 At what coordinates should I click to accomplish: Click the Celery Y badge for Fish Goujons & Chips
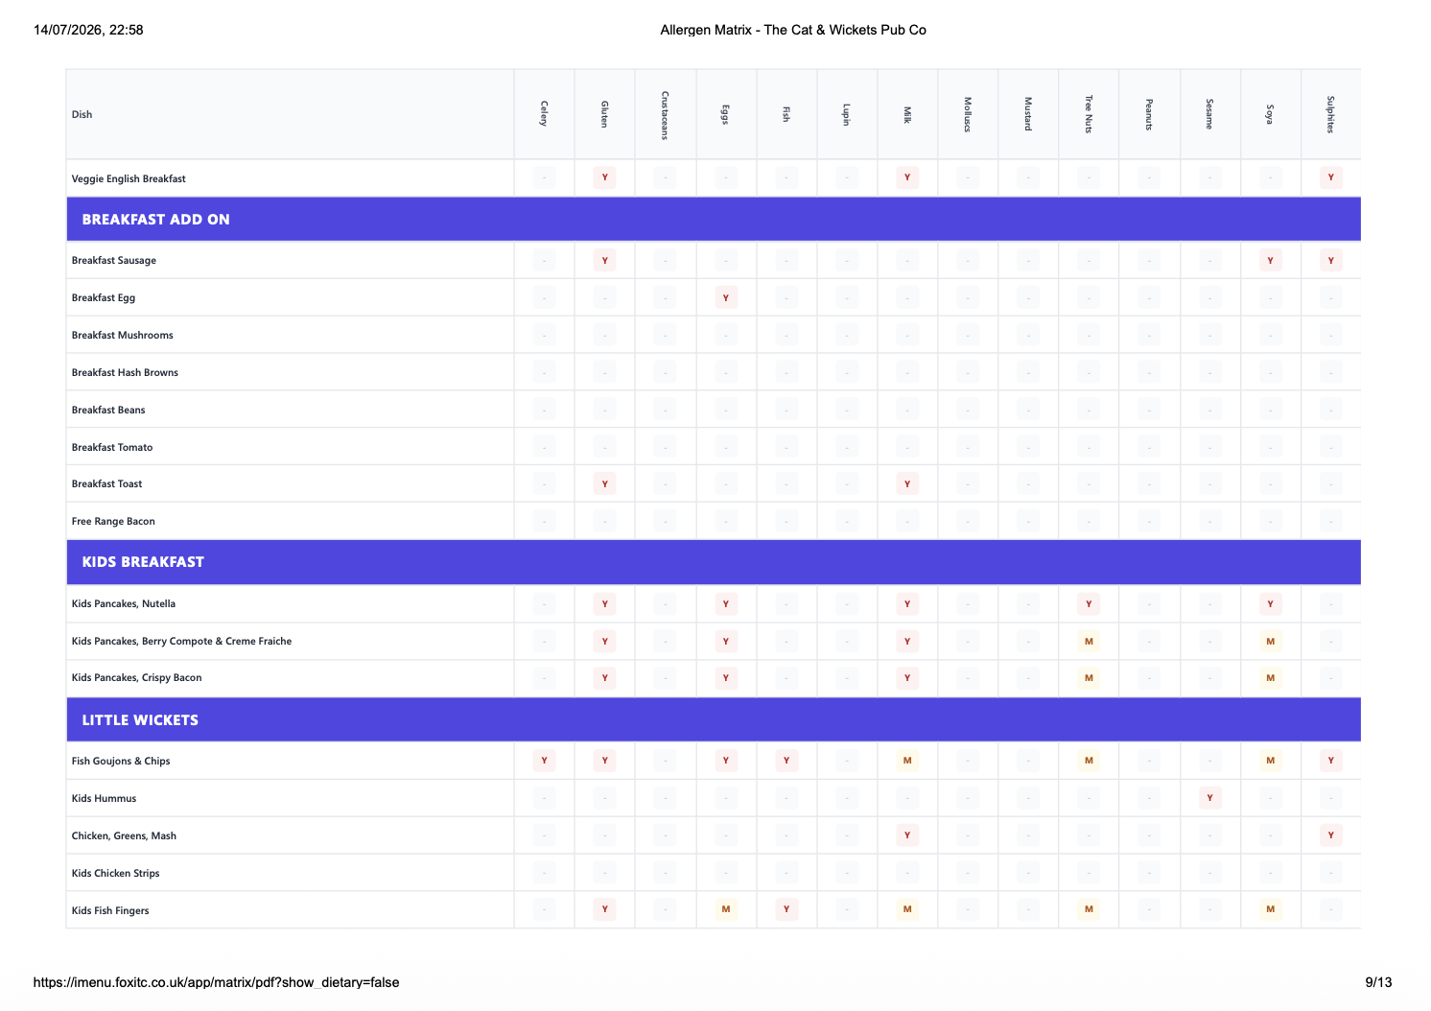(x=544, y=761)
